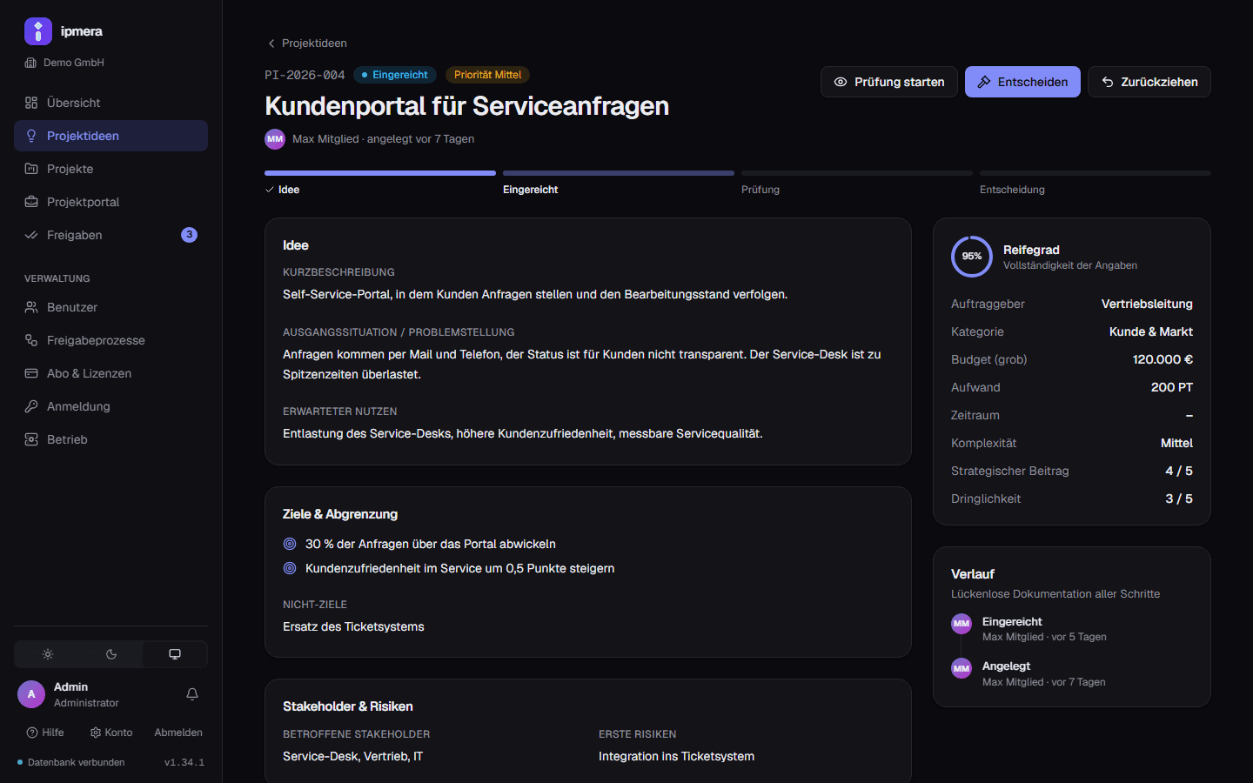Select the Eingereicht progress step
The height and width of the screenshot is (783, 1253).
[619, 183]
